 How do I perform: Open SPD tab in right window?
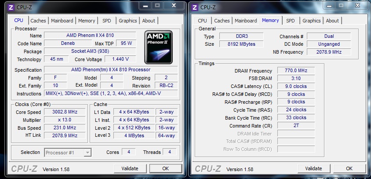coord(290,21)
